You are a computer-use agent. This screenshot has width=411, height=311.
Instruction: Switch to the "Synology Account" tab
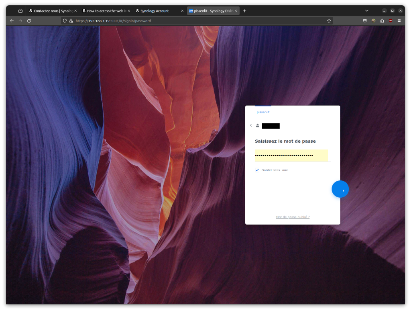(157, 11)
